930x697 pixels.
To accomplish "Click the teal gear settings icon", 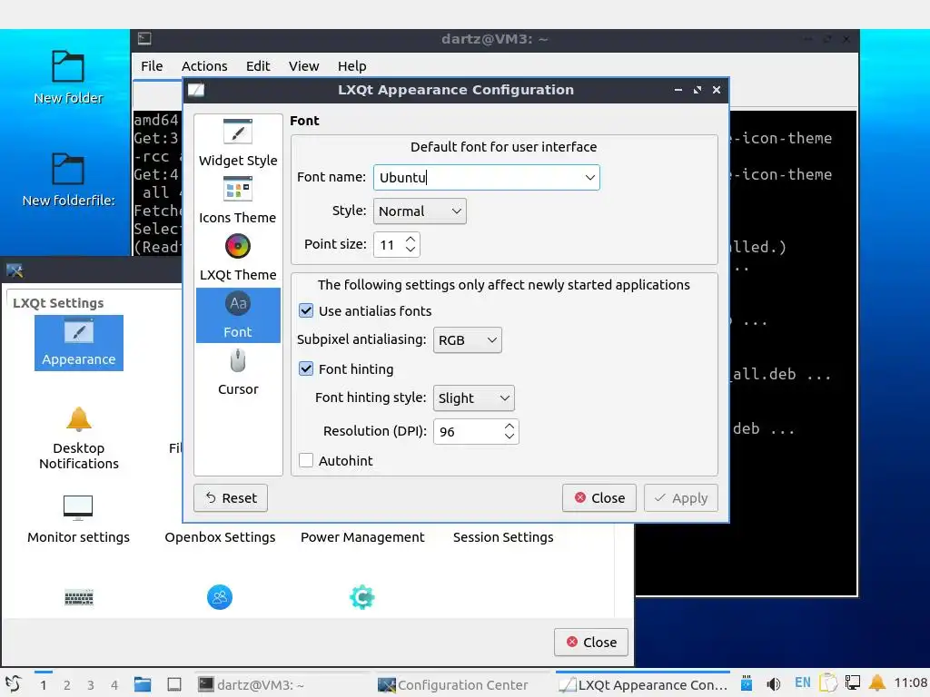I will click(x=361, y=597).
